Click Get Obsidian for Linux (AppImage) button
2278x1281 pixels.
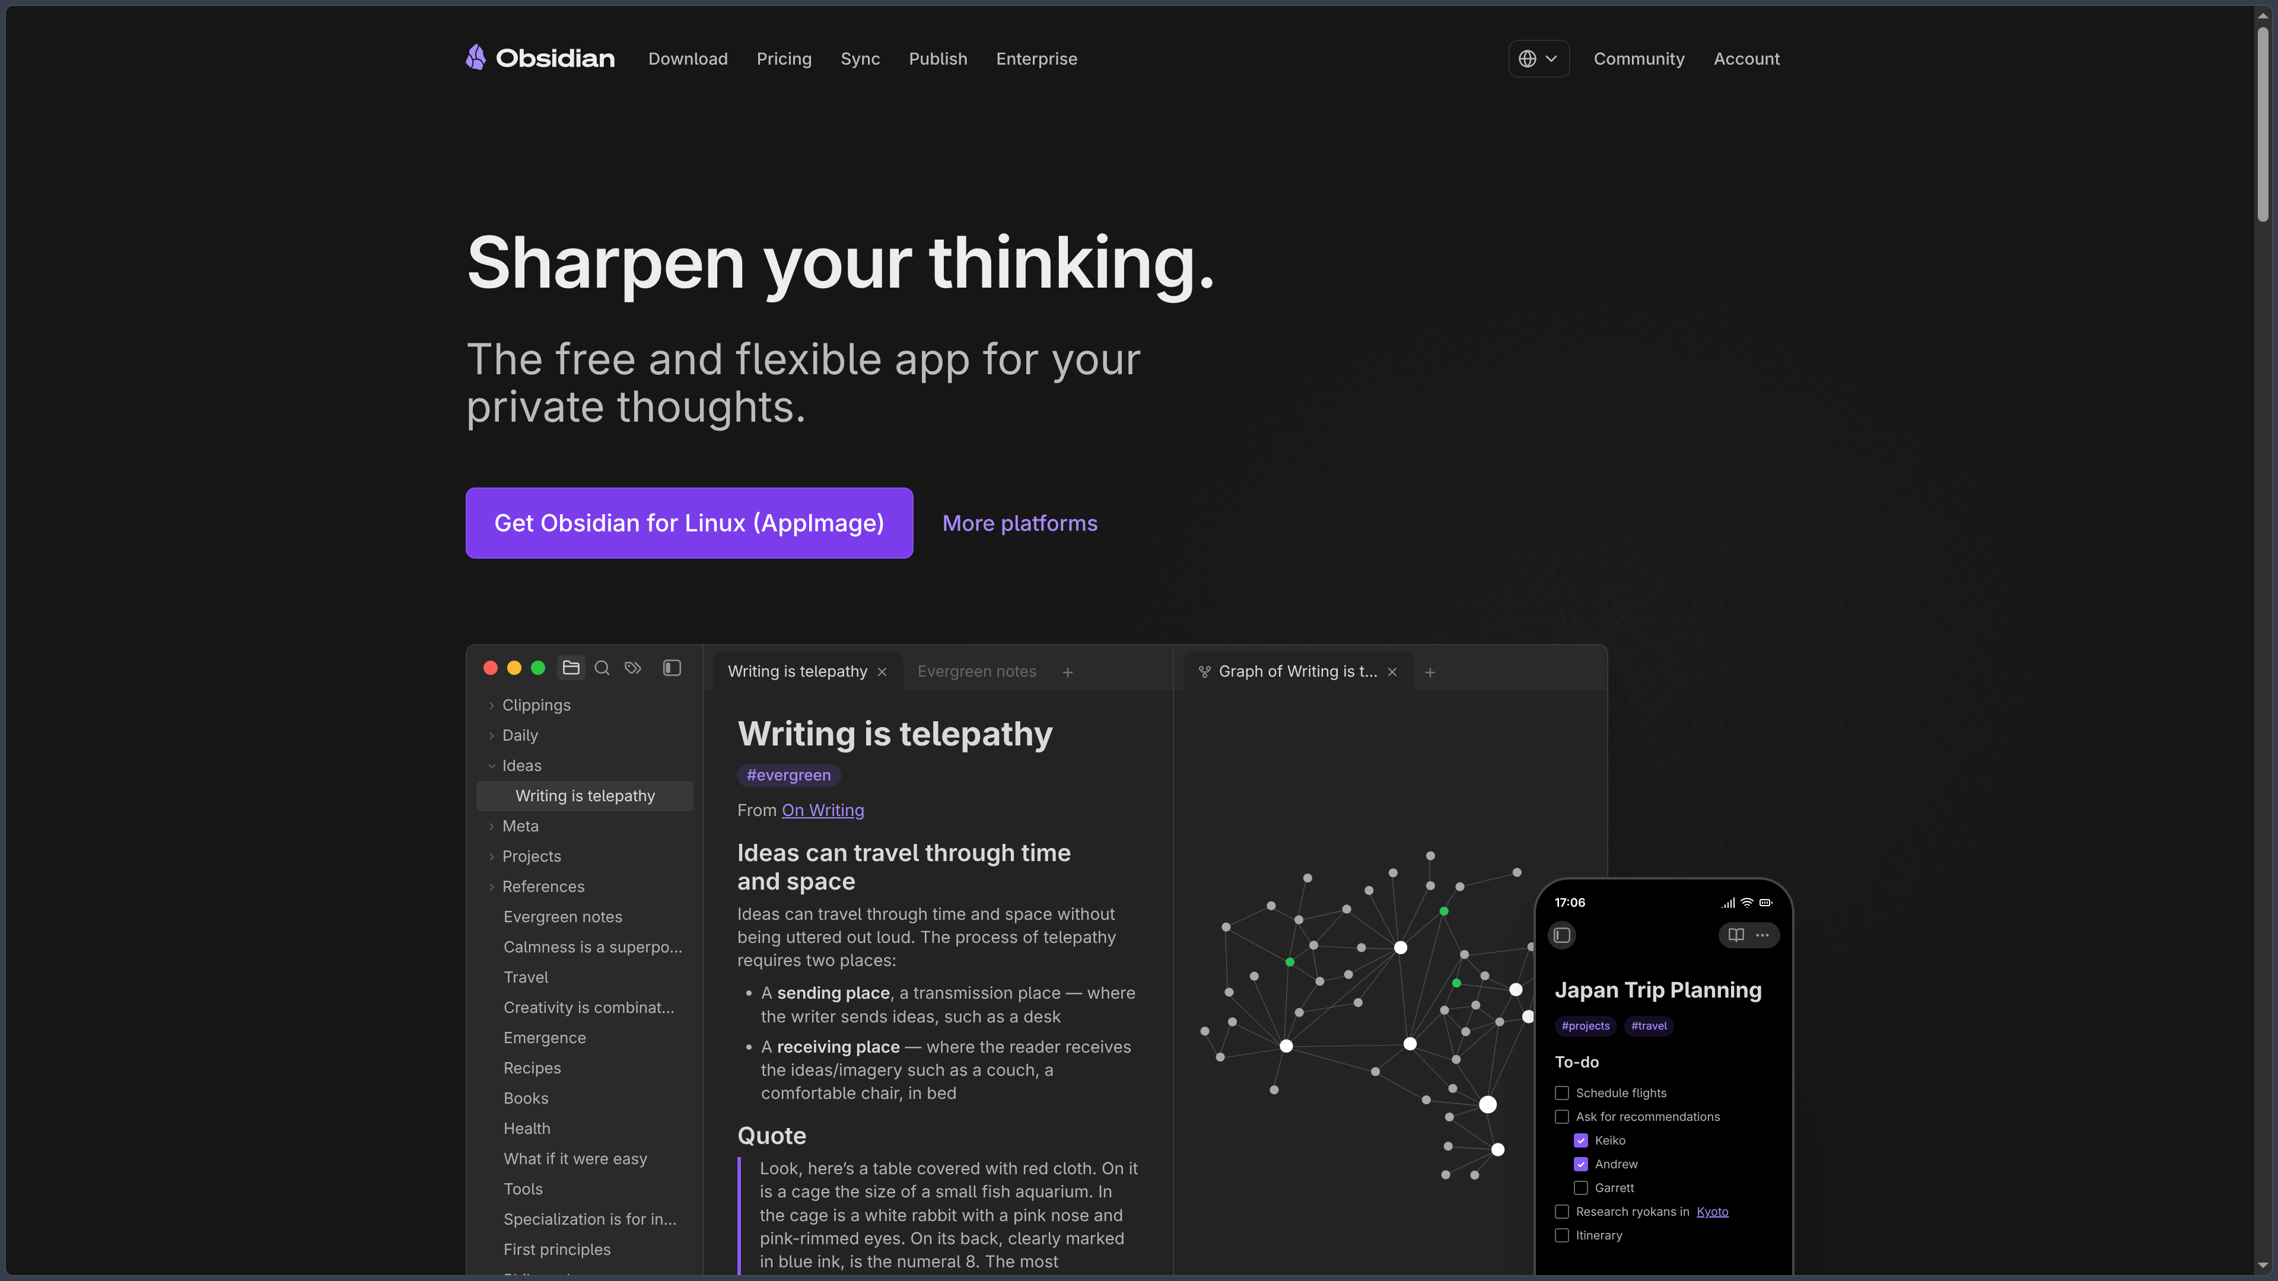pyautogui.click(x=689, y=522)
